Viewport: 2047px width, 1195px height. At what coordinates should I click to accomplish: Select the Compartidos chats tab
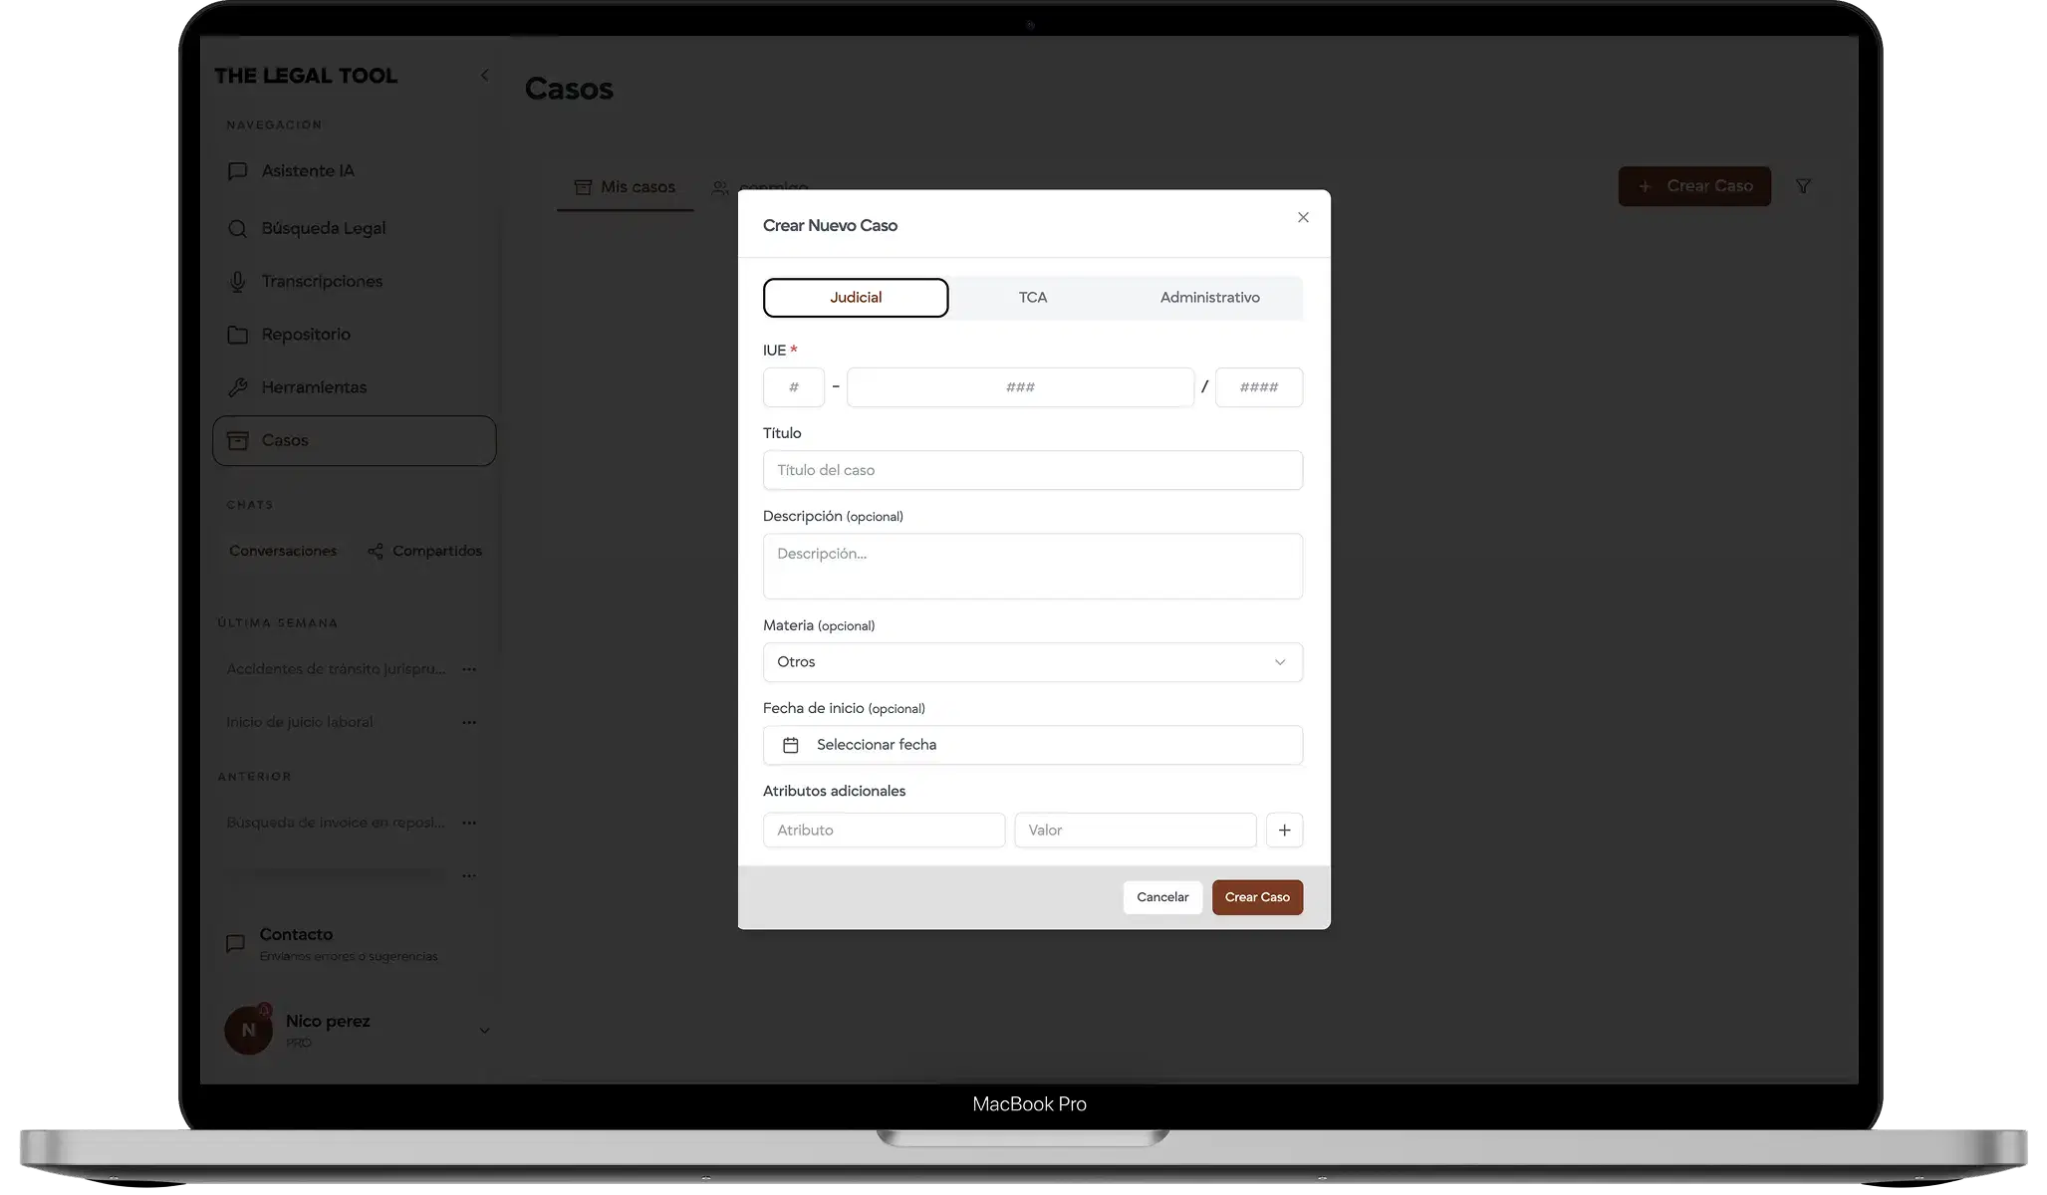point(424,551)
